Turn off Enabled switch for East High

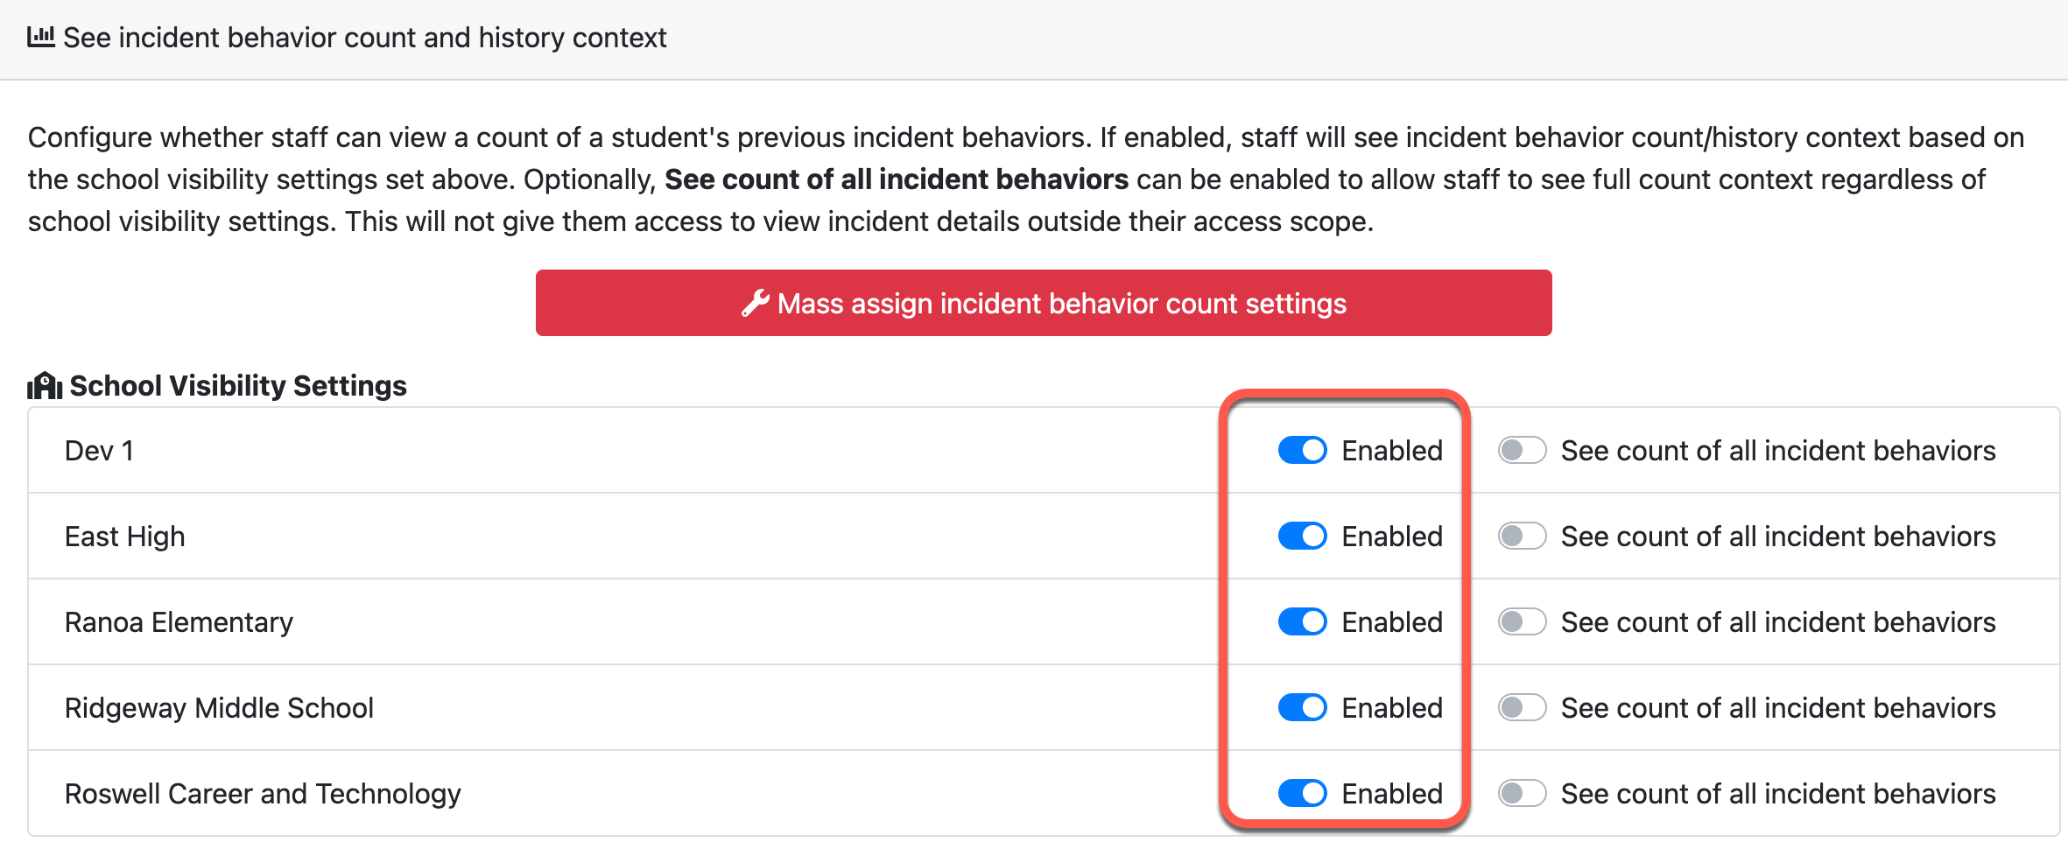click(x=1302, y=537)
